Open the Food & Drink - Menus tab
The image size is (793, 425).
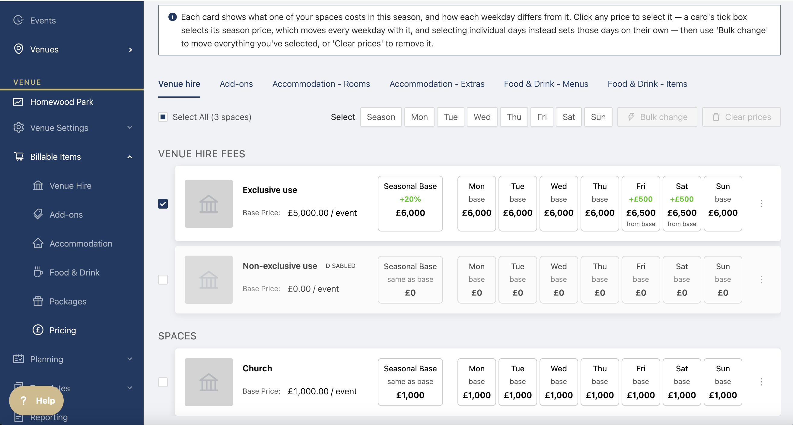(546, 84)
